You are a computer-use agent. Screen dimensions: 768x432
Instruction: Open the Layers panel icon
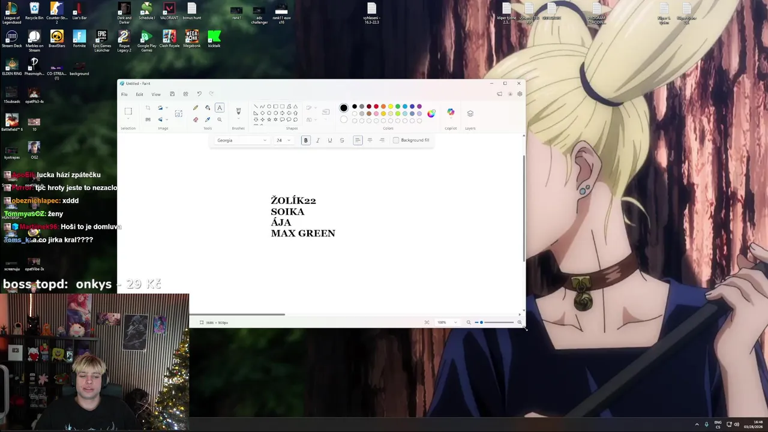tap(470, 113)
